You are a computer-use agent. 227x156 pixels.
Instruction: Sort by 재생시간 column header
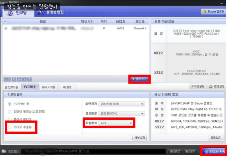click(x=87, y=22)
